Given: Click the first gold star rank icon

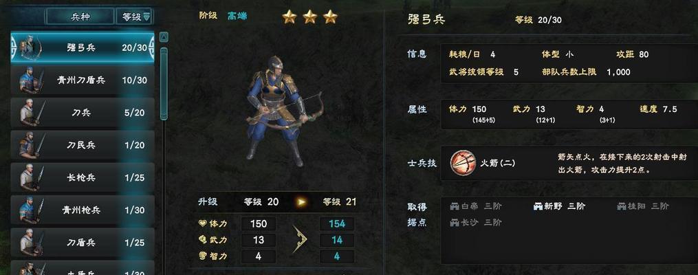Looking at the screenshot, I should (x=290, y=17).
